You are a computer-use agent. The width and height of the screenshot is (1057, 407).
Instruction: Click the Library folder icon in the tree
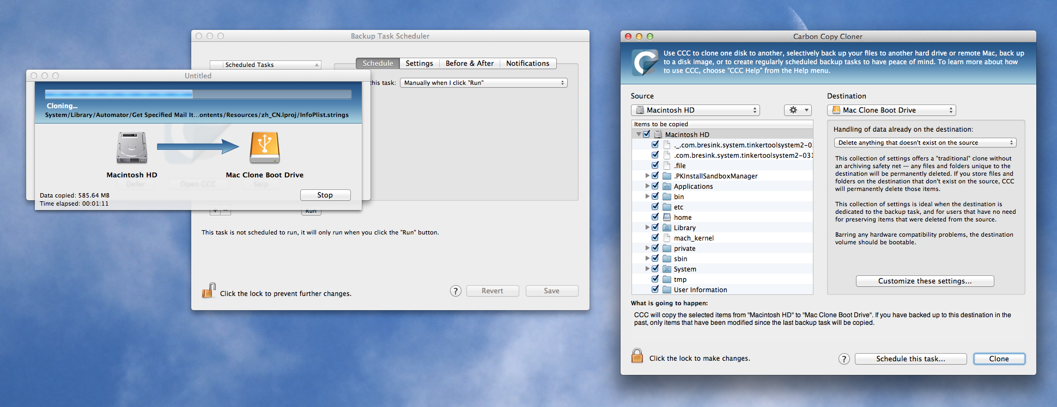coord(667,227)
